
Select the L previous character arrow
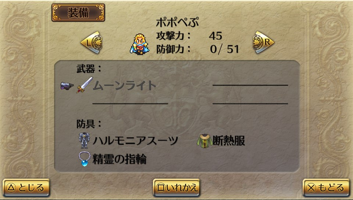[92, 42]
